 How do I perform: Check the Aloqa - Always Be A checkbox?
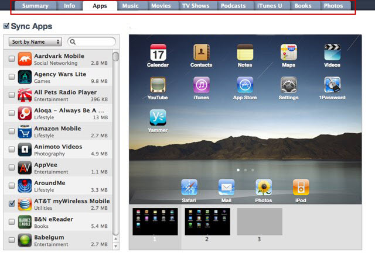[12, 113]
